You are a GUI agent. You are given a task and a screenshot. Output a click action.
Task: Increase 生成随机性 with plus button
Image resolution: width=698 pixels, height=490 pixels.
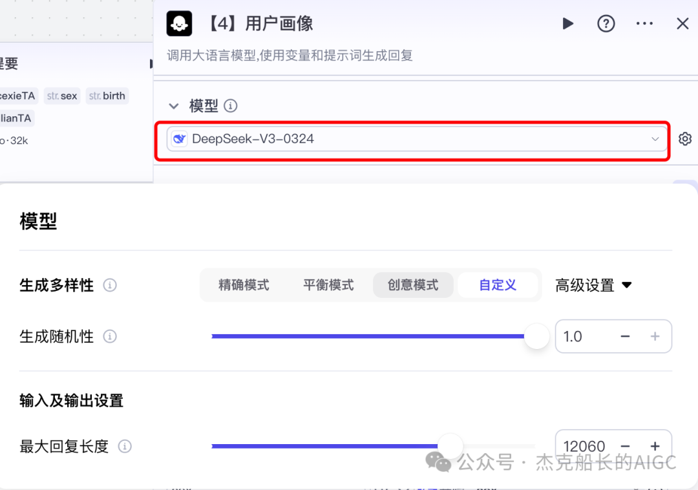coord(655,336)
